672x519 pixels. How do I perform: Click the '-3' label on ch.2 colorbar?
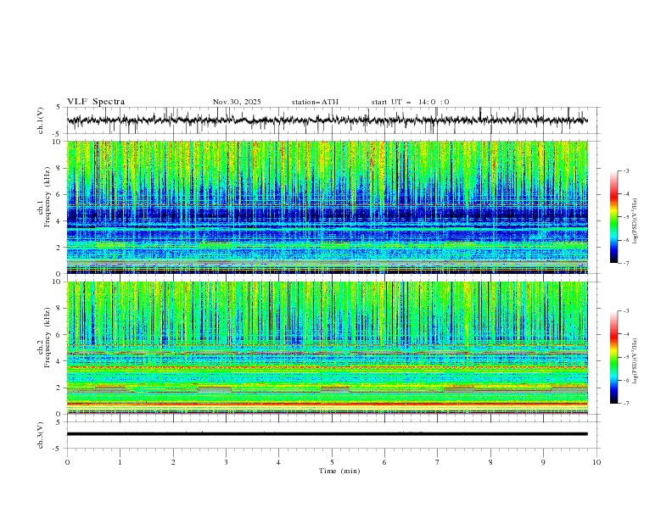626,311
